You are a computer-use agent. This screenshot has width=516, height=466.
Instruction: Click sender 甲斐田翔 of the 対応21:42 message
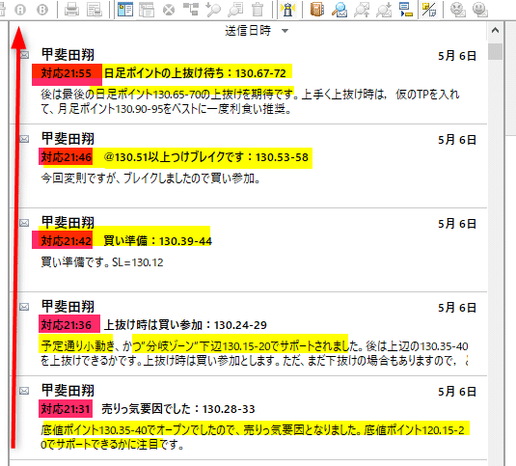68,223
